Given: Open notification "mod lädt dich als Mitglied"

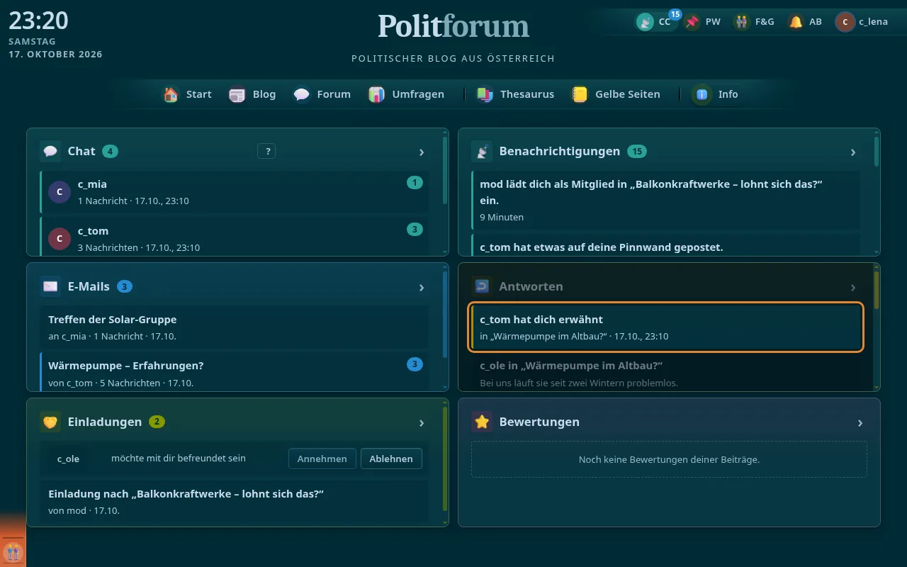Looking at the screenshot, I should point(665,200).
